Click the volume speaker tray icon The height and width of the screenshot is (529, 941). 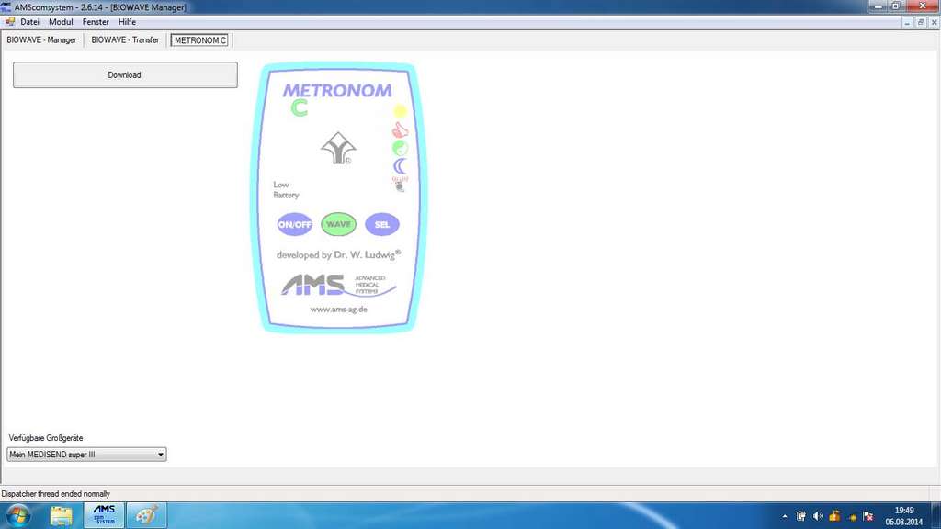click(x=817, y=516)
